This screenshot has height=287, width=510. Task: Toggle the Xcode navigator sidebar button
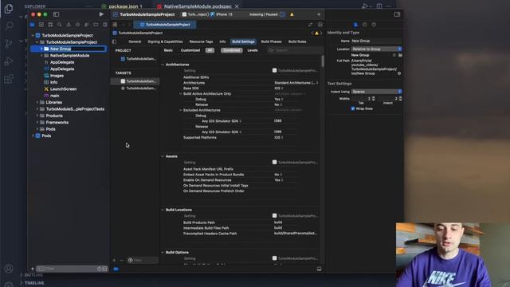pyautogui.click(x=56, y=14)
